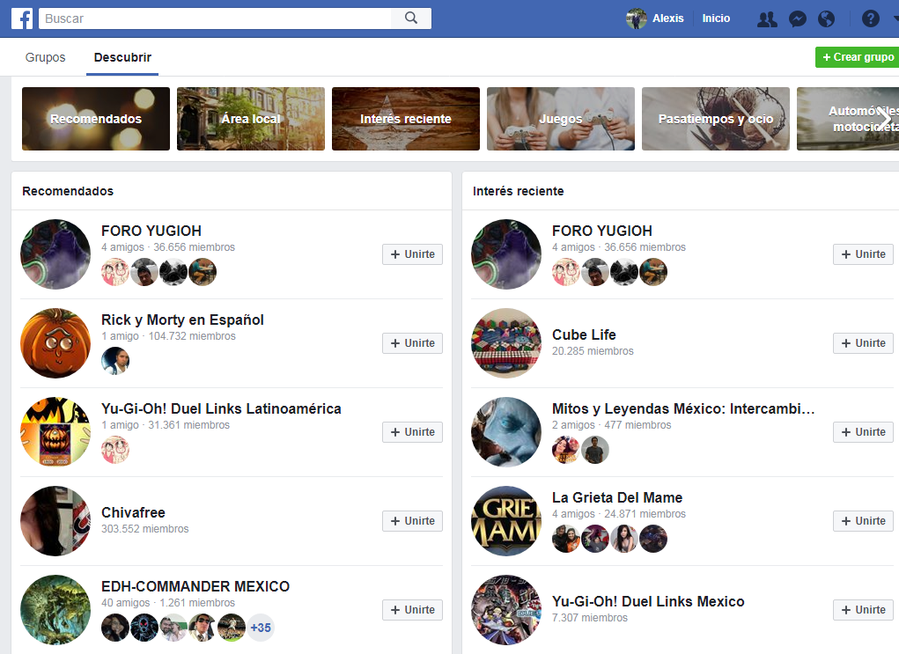Click '1 amigo · 31.361 miembros' text
Screen dimensions: 899x654
pyautogui.click(x=166, y=425)
